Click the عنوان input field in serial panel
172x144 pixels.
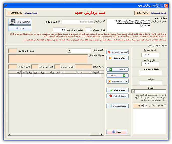click(150, 83)
